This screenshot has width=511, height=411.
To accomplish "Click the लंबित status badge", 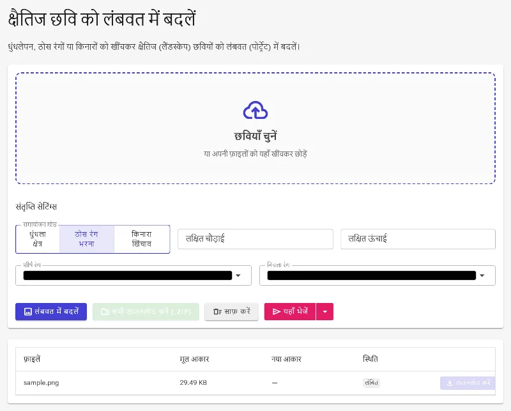I will click(x=371, y=383).
